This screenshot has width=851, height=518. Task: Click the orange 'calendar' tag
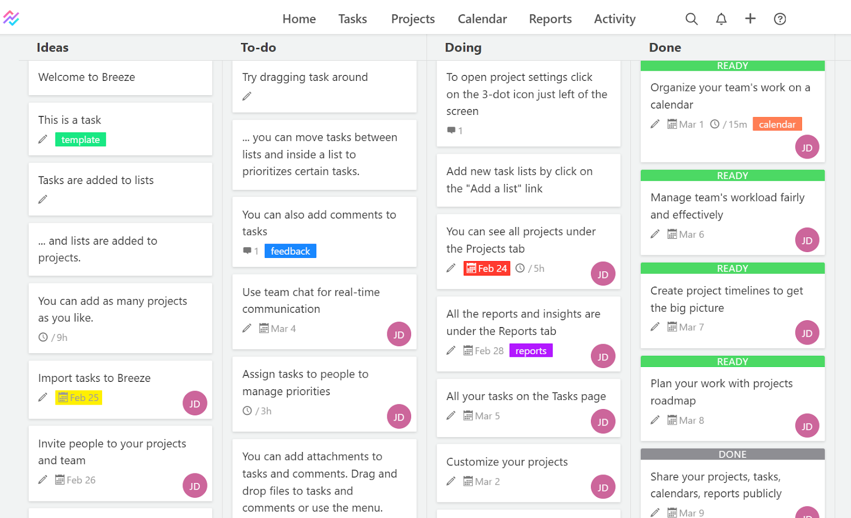pyautogui.click(x=777, y=124)
